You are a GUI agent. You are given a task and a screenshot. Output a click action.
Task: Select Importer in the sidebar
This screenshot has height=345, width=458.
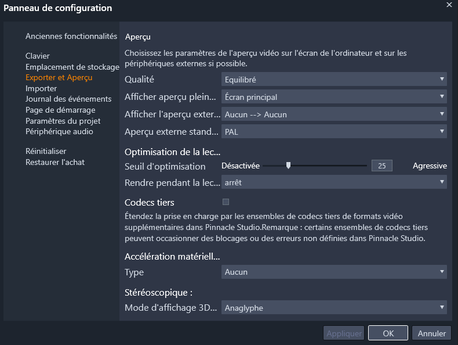click(41, 88)
